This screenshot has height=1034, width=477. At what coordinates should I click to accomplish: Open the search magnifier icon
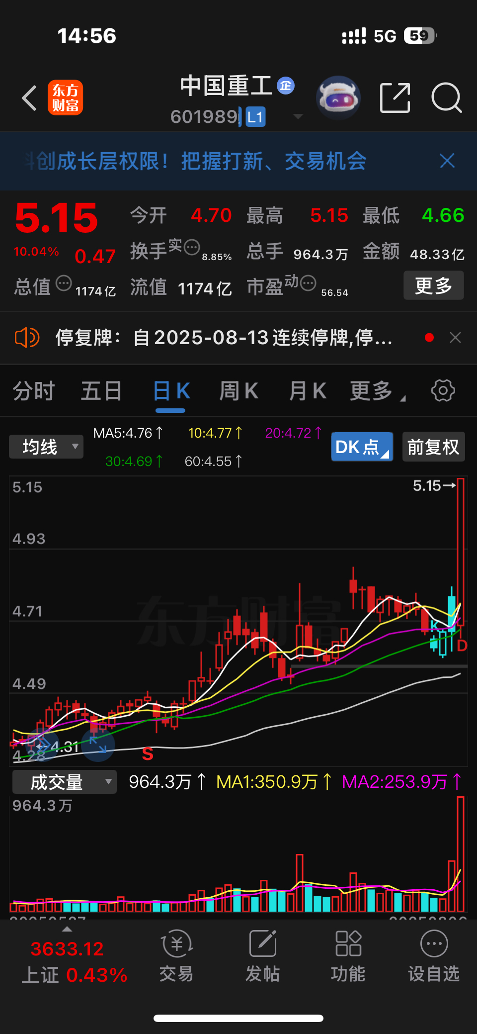pos(446,97)
